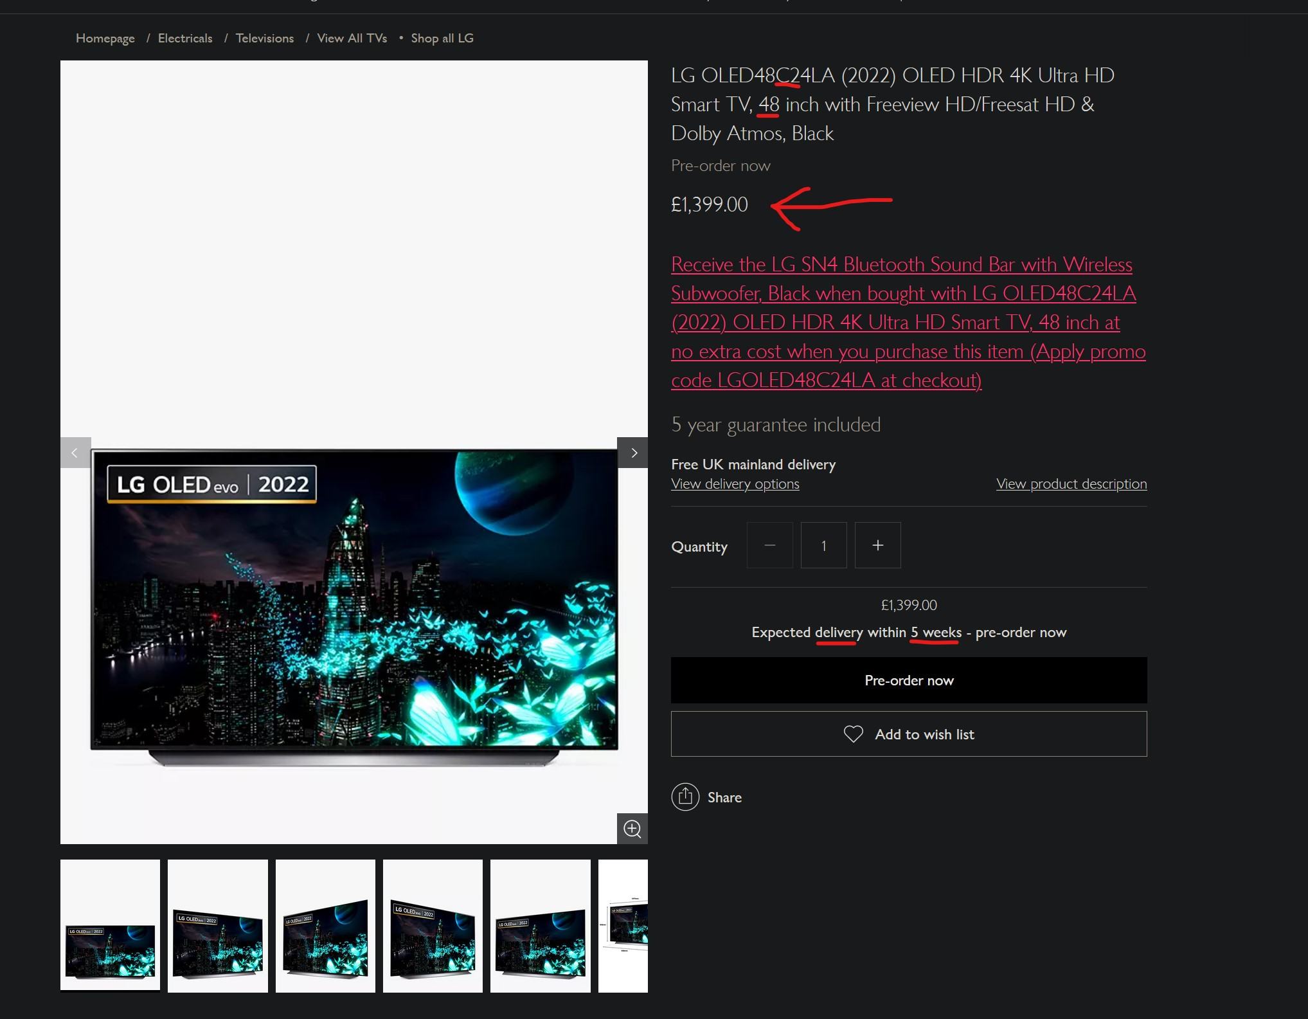Screen dimensions: 1308x1019
Task: Click the product title LG OLED48C24LA
Action: point(893,104)
